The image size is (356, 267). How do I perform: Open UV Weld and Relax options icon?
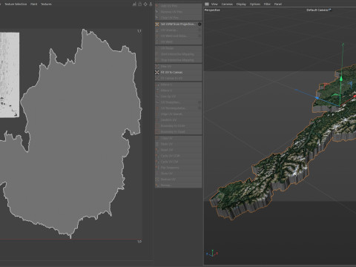(x=200, y=36)
